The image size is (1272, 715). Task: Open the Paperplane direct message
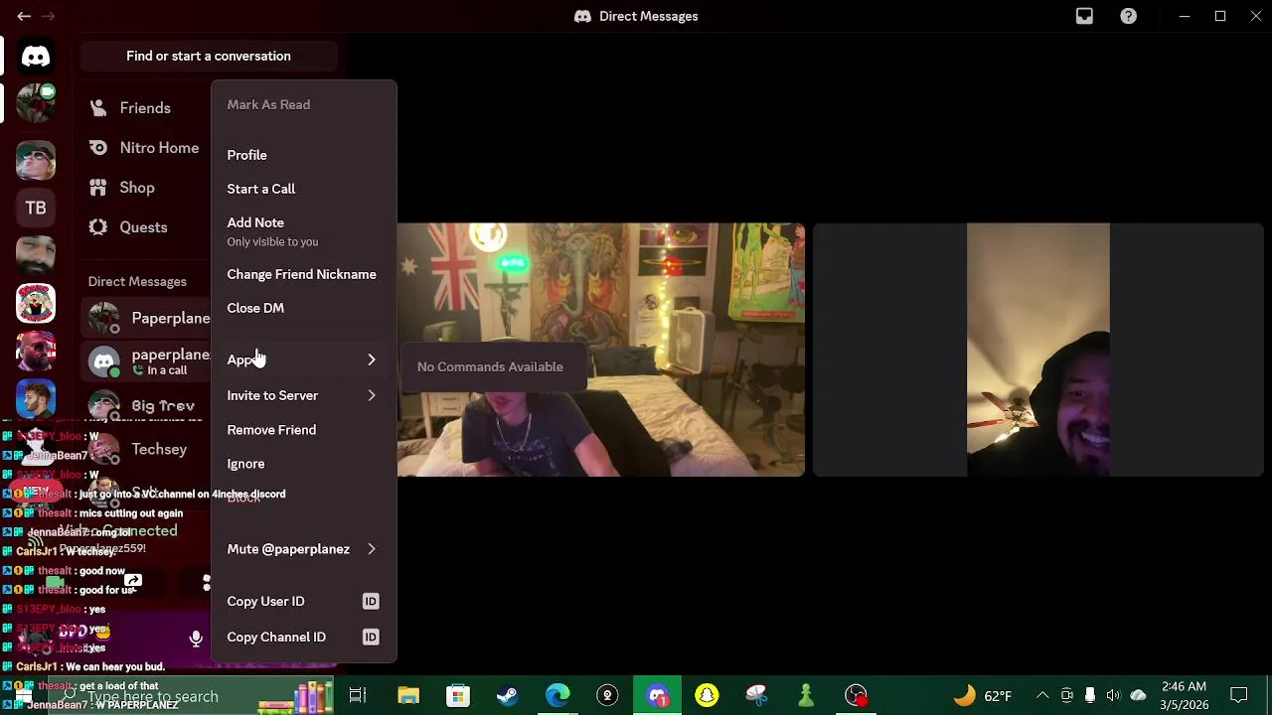146,319
